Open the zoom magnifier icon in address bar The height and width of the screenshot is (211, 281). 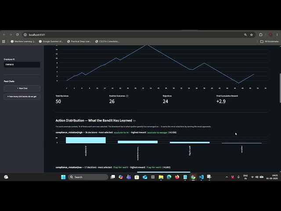click(245, 35)
